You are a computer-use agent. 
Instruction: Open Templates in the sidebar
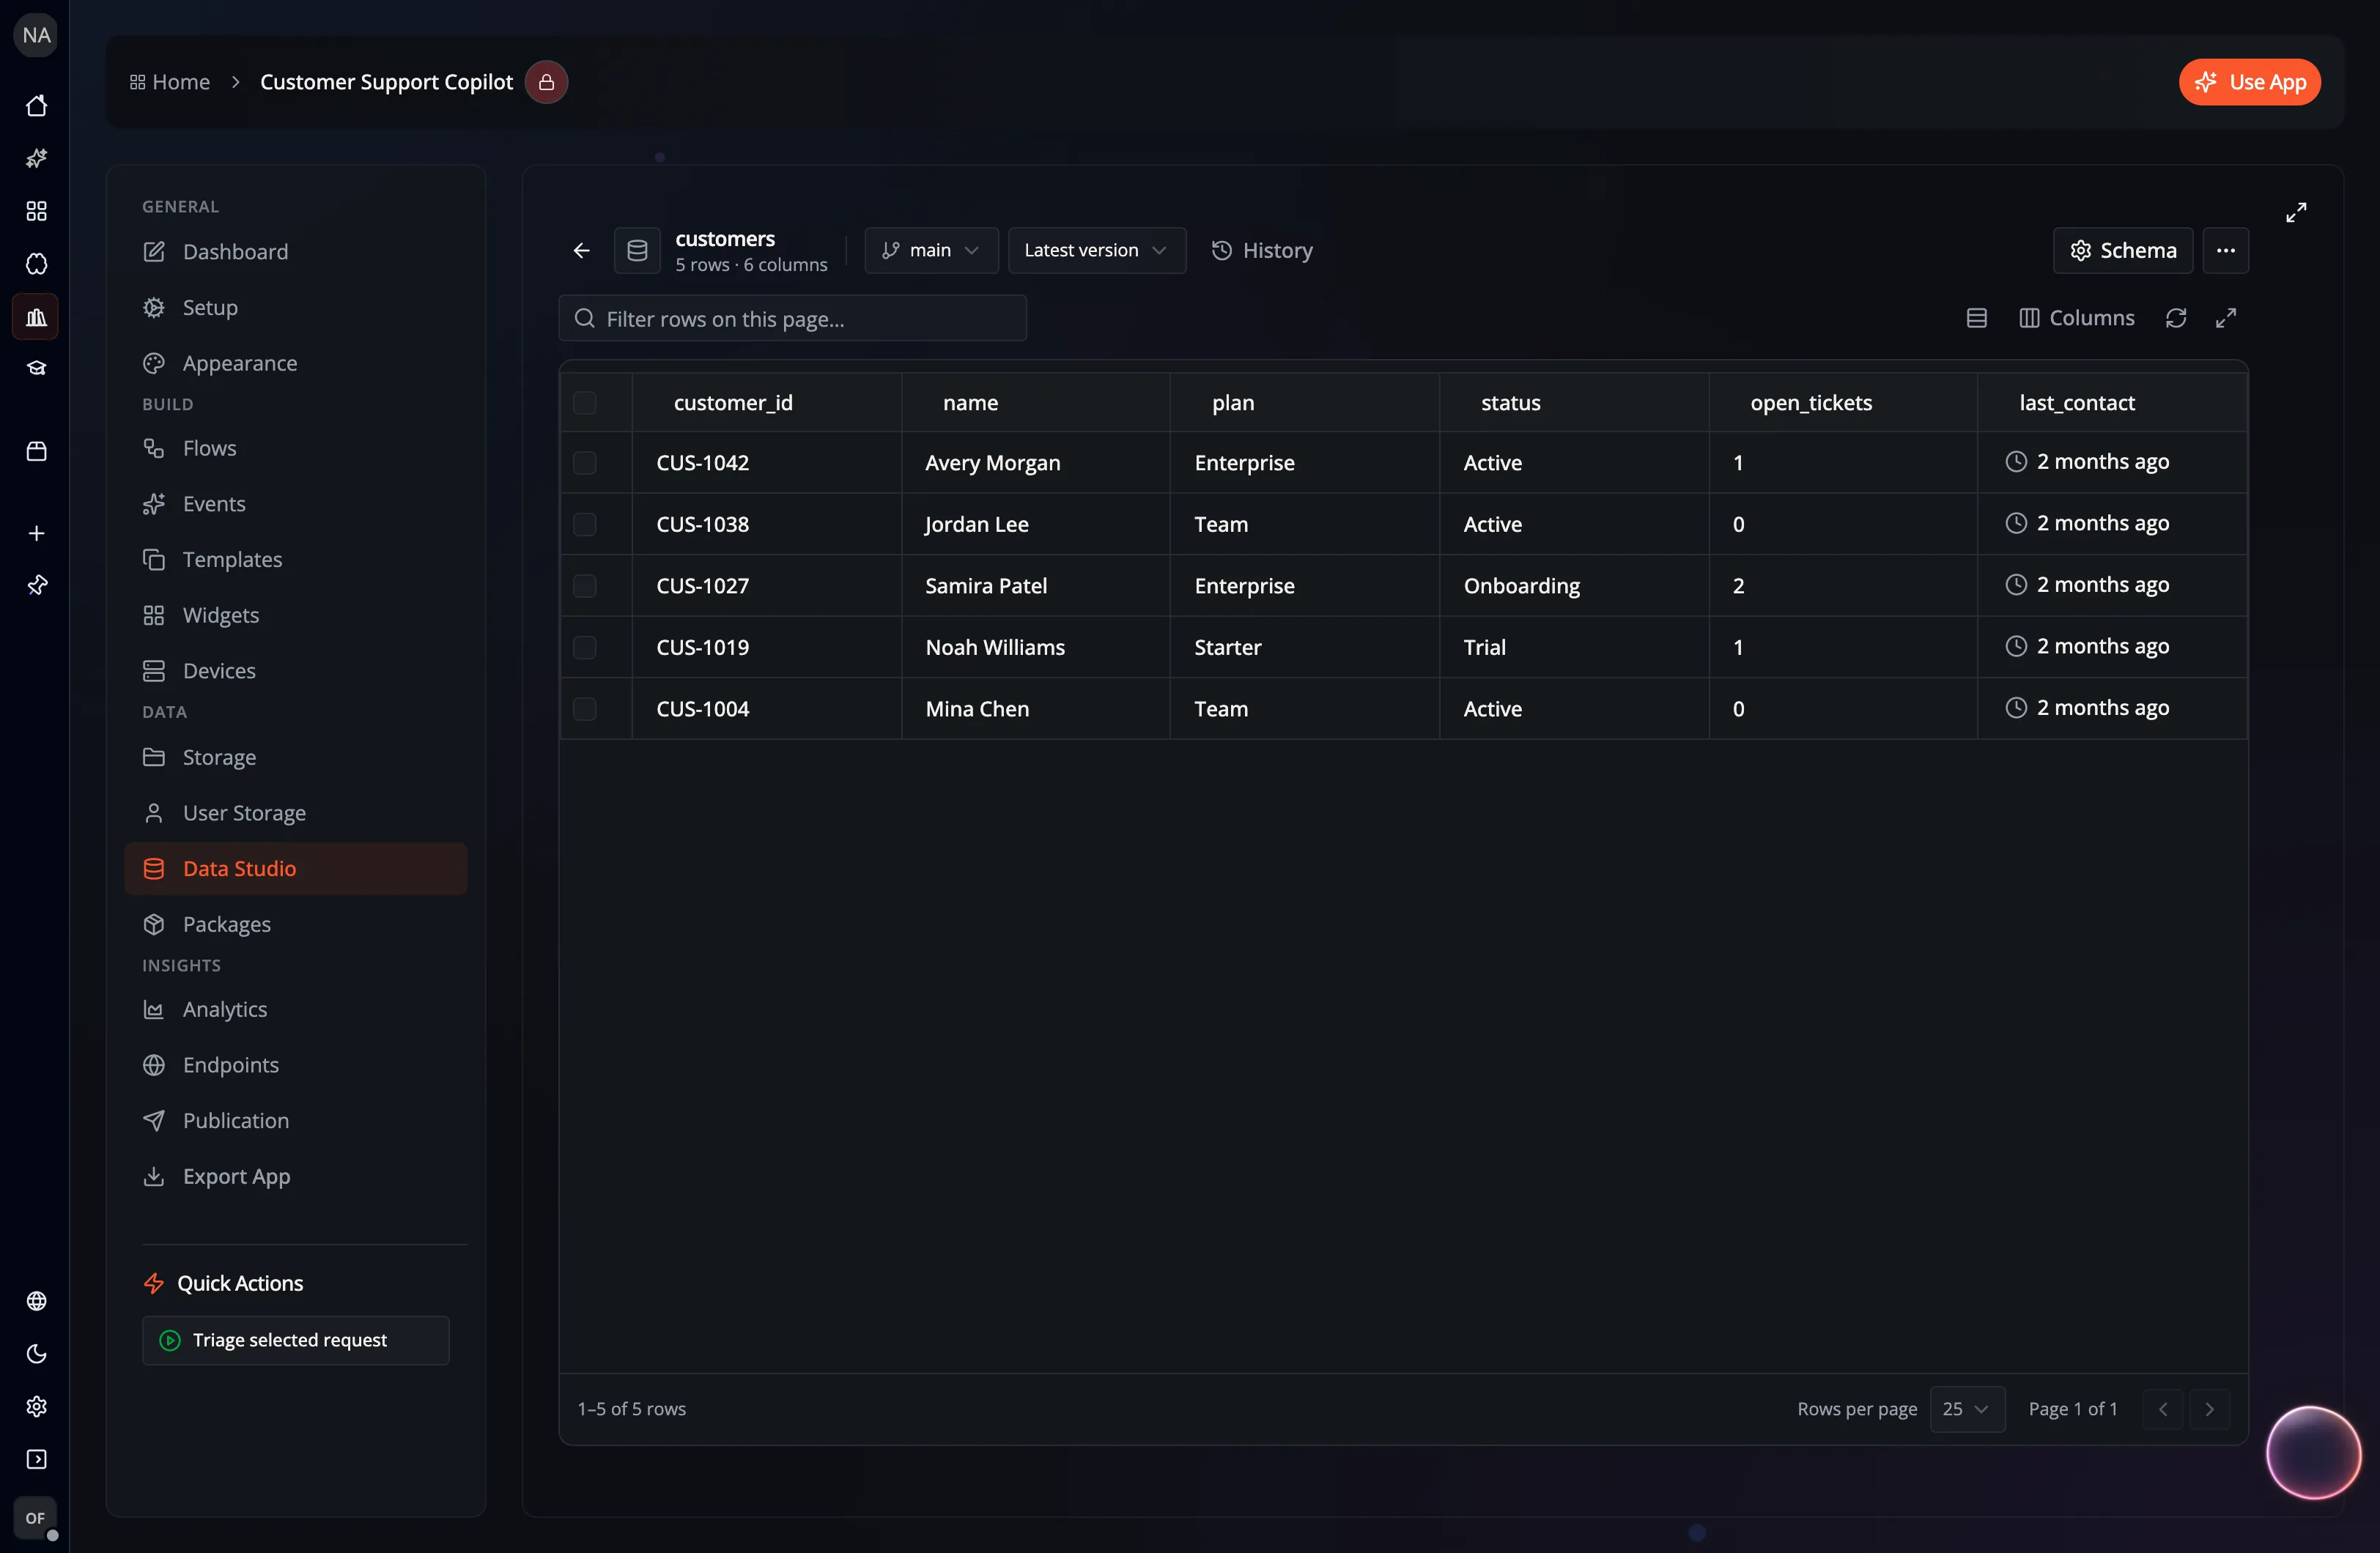(296, 559)
